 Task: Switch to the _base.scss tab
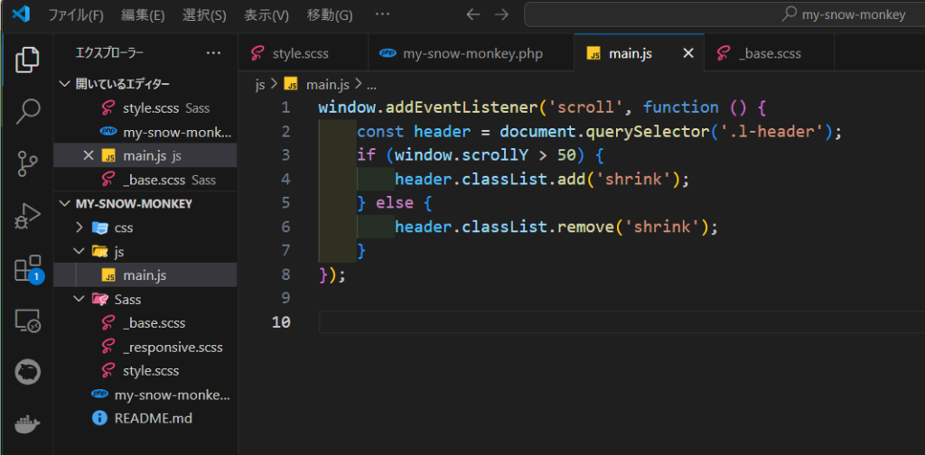(770, 53)
